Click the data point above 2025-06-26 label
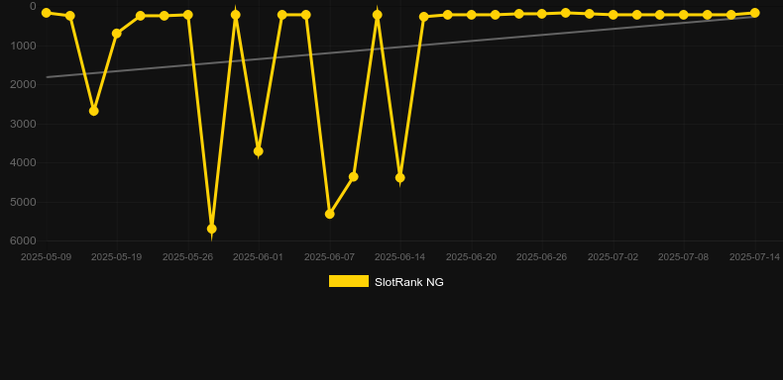Screen dimensions: 783x380 tap(542, 14)
